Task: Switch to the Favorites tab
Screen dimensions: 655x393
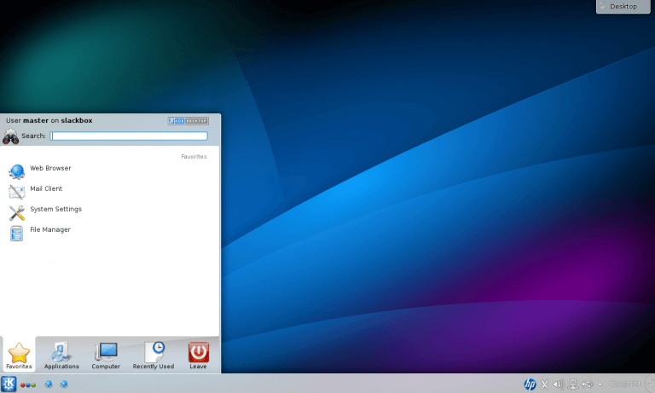Action: pos(19,355)
